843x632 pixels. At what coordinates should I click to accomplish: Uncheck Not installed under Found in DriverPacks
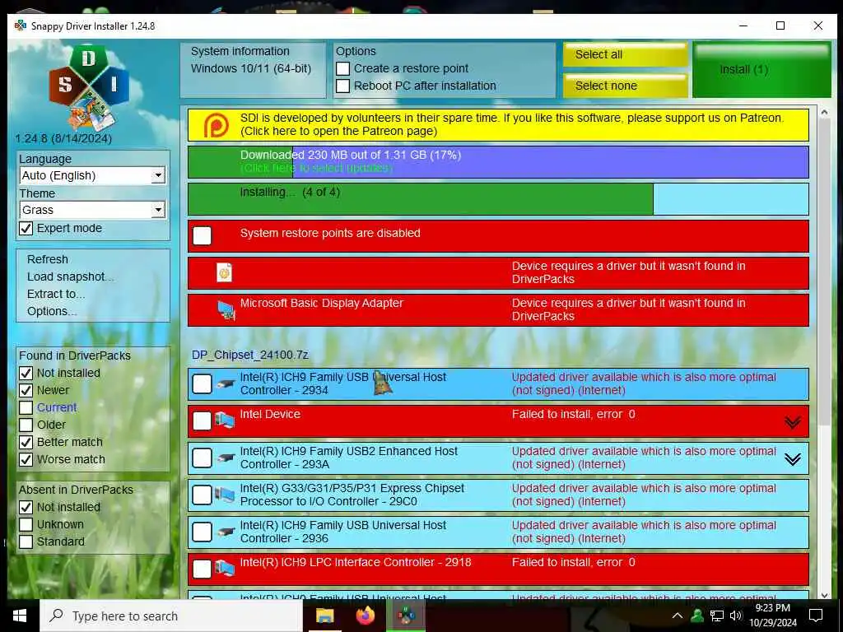26,373
